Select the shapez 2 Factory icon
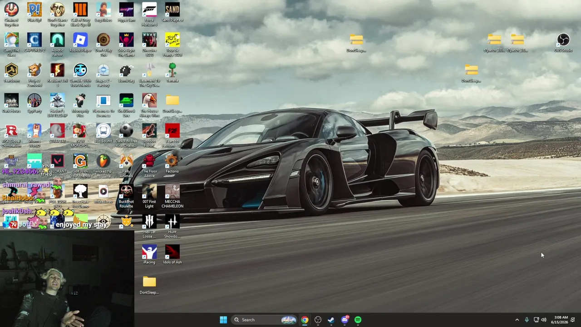The image size is (581, 327). [x=103, y=75]
